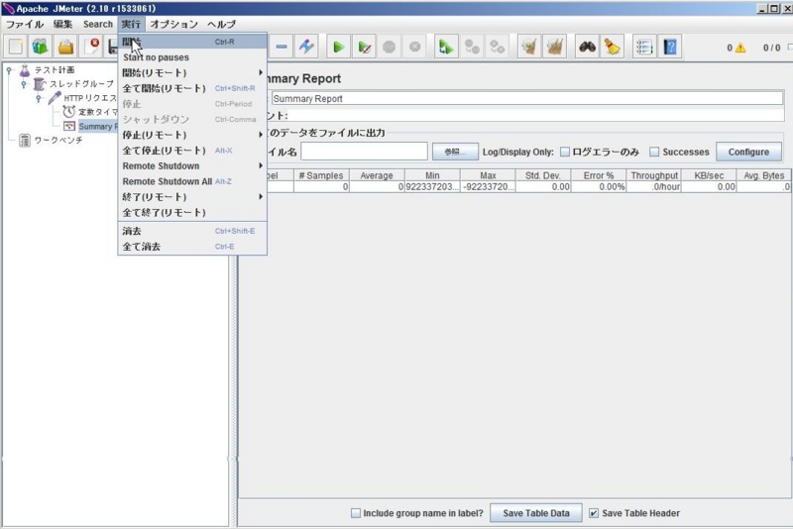This screenshot has width=793, height=529.
Task: Click Start no pauses toolbar icon
Action: click(x=364, y=47)
